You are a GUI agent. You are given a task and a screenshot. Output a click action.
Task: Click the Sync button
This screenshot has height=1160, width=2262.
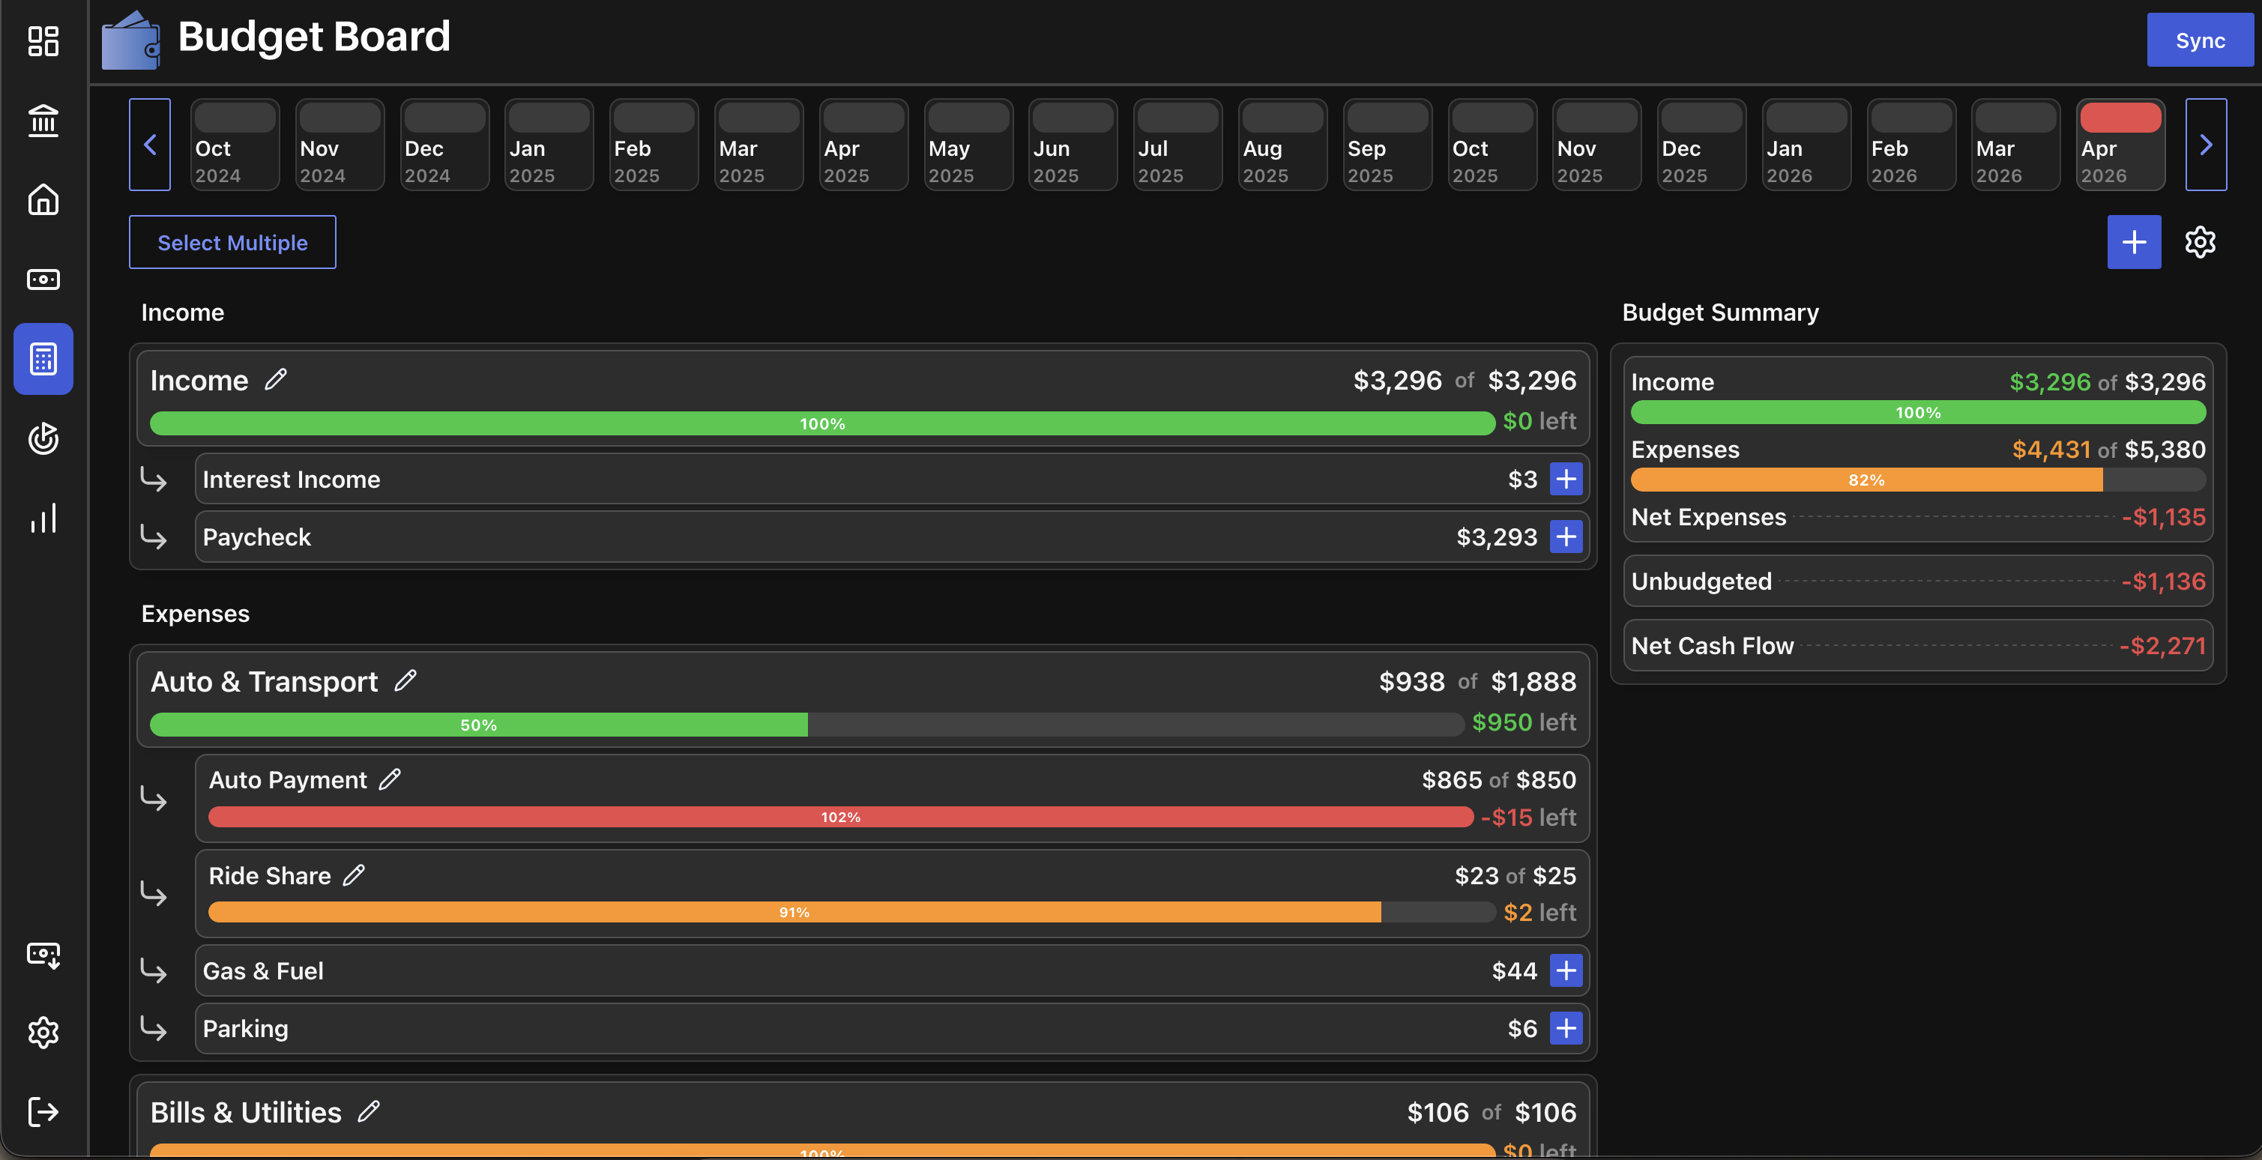[x=2200, y=40]
